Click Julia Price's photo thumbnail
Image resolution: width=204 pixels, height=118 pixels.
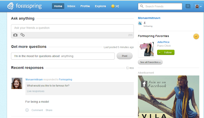click(147, 49)
